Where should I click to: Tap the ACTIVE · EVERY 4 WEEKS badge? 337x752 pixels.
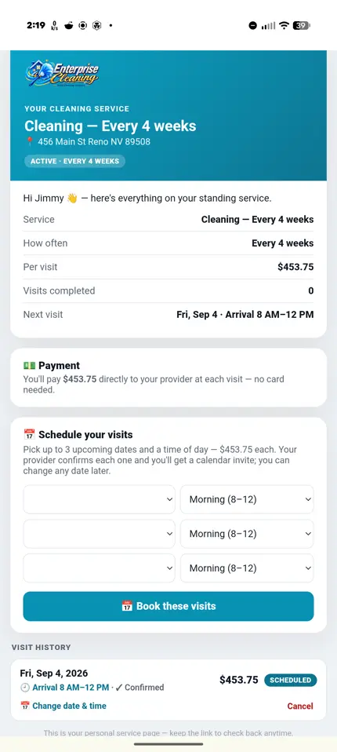pyautogui.click(x=74, y=161)
